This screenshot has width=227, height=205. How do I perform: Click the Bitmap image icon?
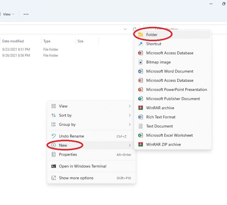tap(140, 62)
